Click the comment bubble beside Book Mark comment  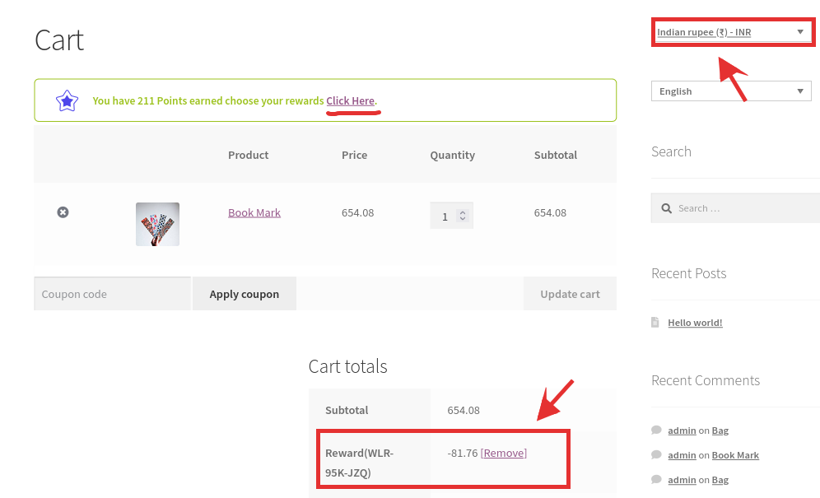coord(656,454)
